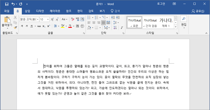Screen dimensions: 210x110
Task: Click the Center alignment icon
Action: [x=94, y=23]
